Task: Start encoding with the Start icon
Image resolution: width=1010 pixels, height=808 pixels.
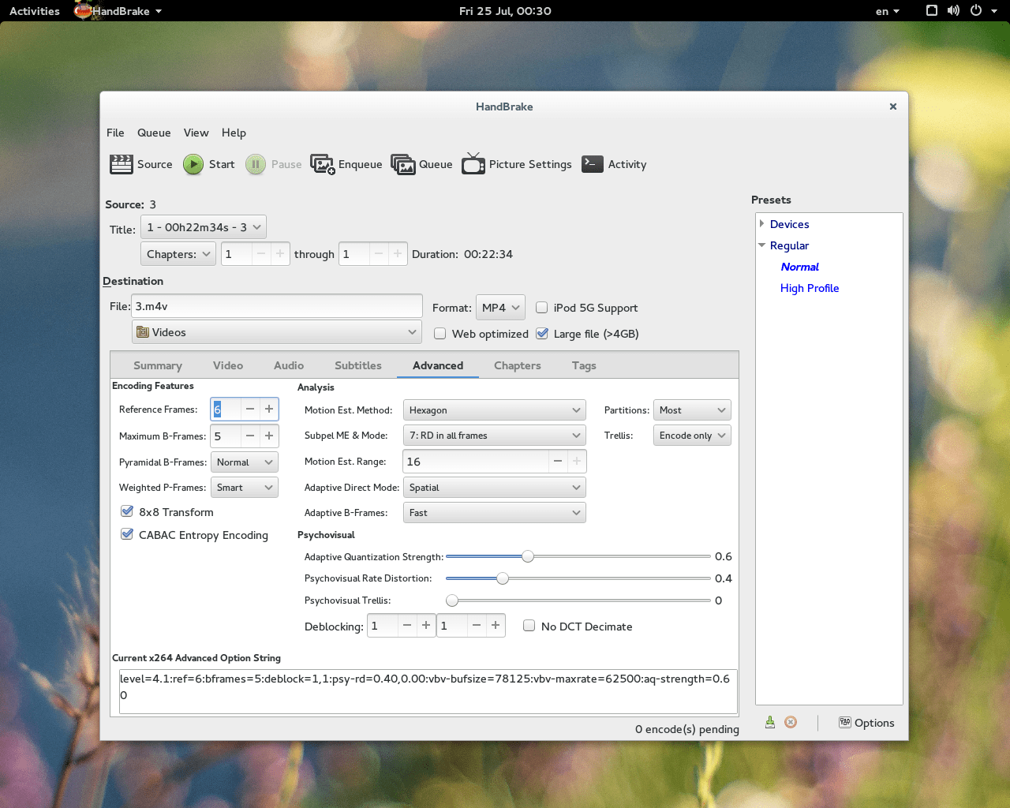Action: (x=208, y=164)
